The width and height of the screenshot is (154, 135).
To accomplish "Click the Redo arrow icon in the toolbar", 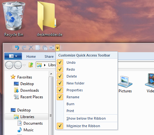I will (24, 48).
